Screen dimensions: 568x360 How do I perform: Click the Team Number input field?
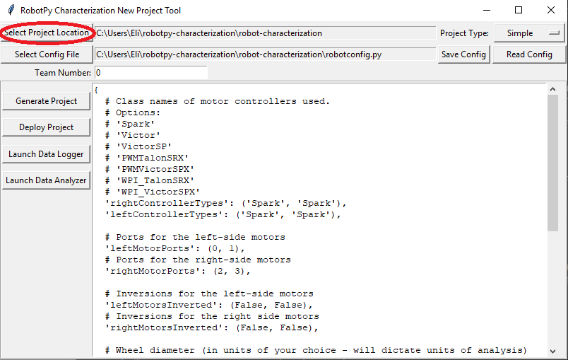click(x=151, y=73)
